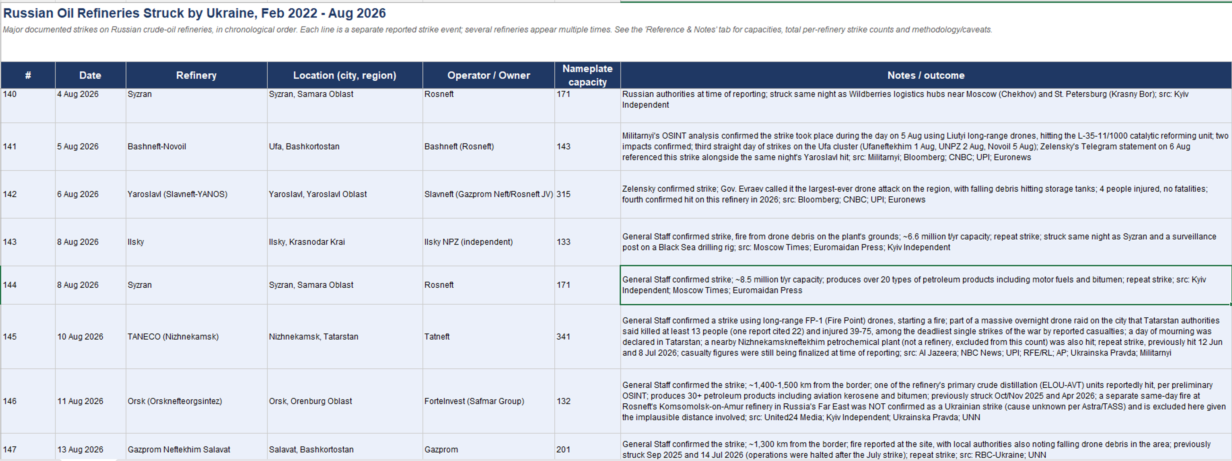Click row number cell '141'
Viewport: 1232px width, 461px height.
click(x=28, y=147)
